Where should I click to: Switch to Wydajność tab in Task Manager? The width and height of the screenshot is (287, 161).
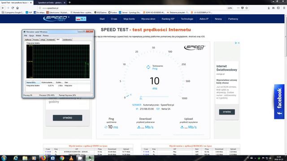[51, 40]
